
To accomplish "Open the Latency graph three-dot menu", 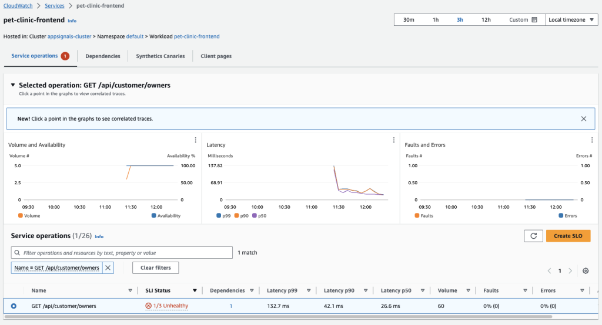I will click(393, 140).
